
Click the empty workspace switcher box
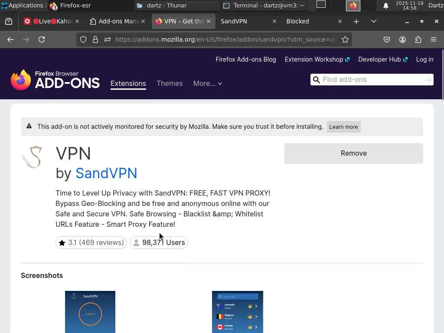tap(321, 4)
